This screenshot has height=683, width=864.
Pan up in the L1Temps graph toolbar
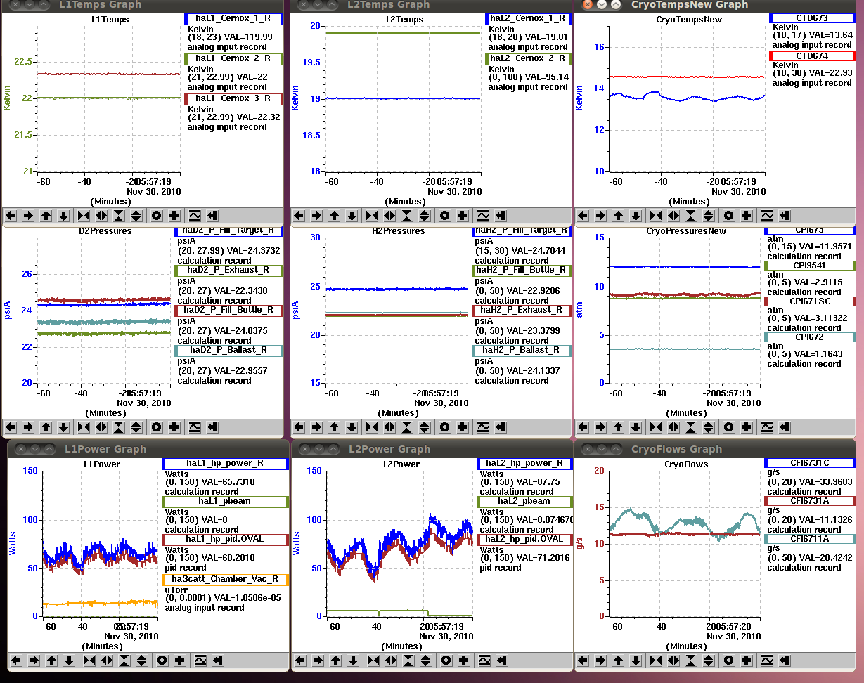[46, 216]
